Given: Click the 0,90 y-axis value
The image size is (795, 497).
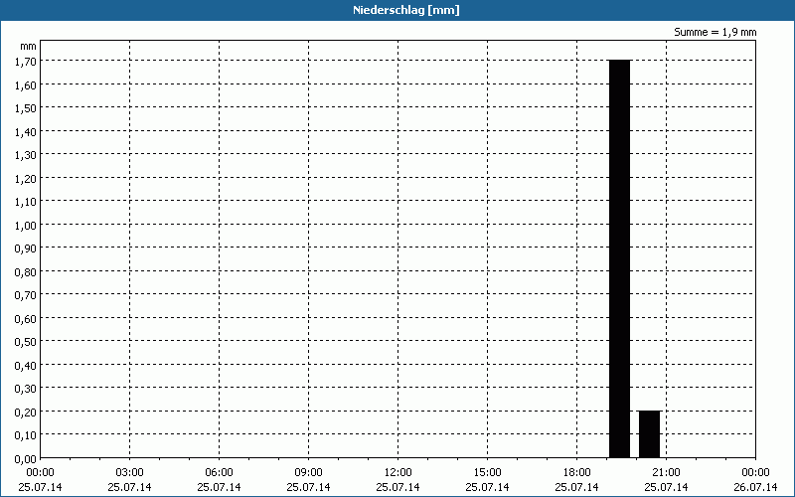Looking at the screenshot, I should pyautogui.click(x=26, y=249).
